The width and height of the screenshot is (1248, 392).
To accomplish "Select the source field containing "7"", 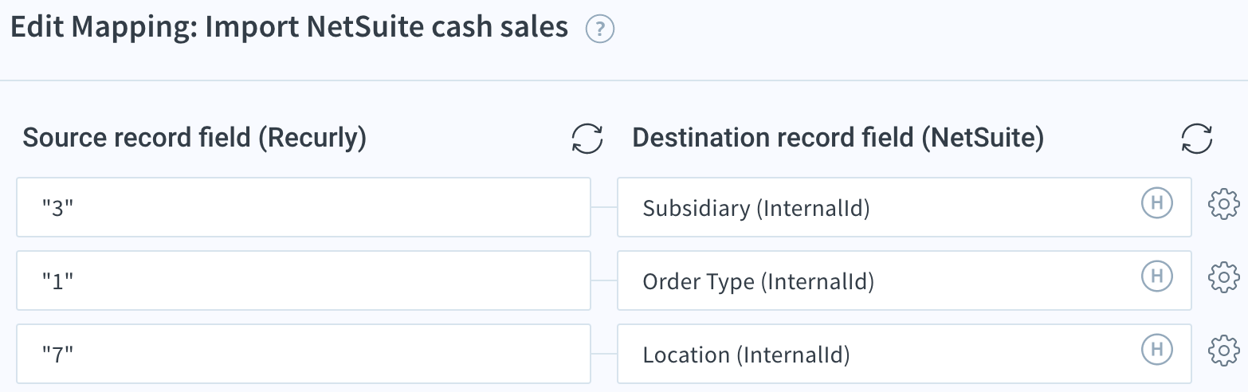I will [x=304, y=354].
